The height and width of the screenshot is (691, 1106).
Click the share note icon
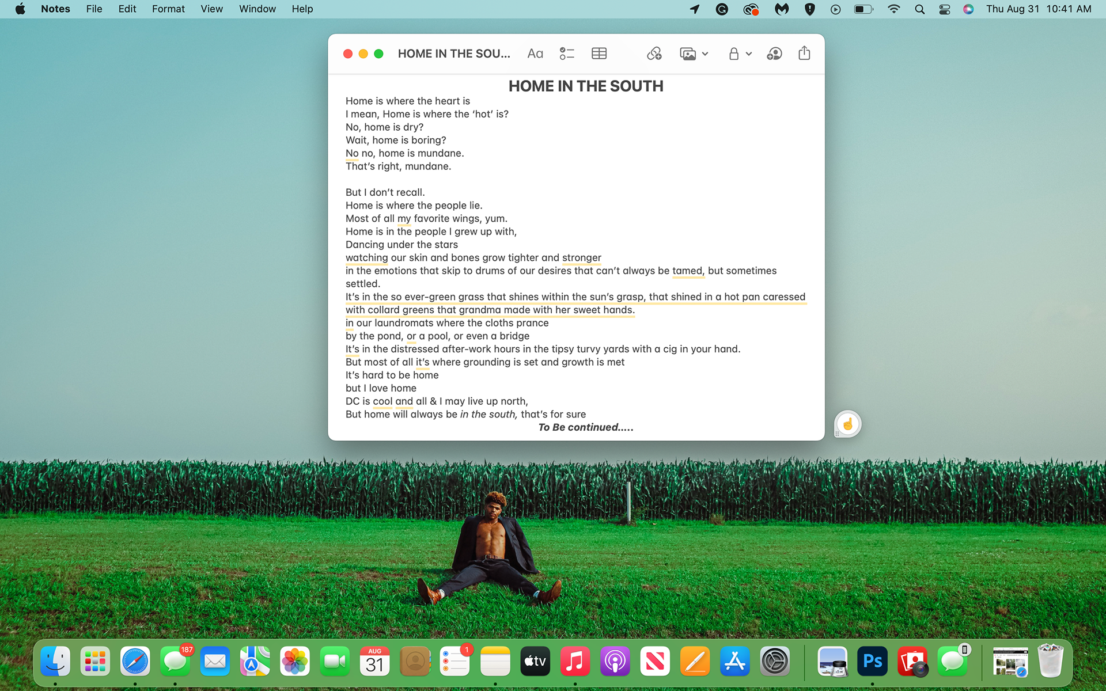[804, 54]
